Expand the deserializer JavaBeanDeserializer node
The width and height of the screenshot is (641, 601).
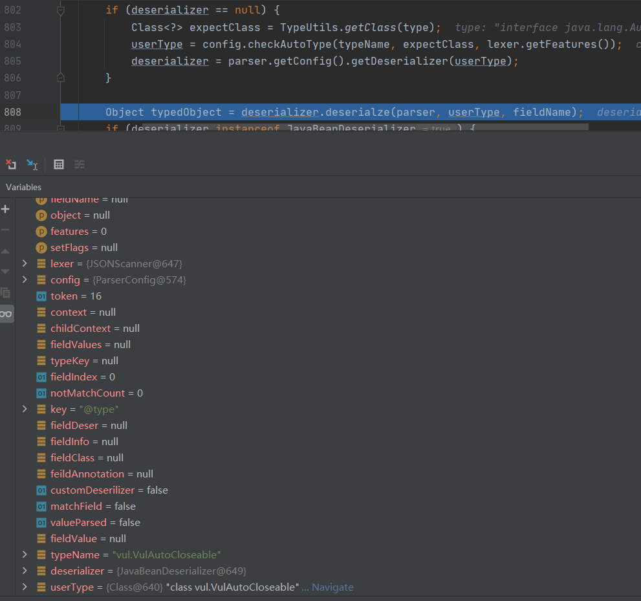[x=25, y=571]
